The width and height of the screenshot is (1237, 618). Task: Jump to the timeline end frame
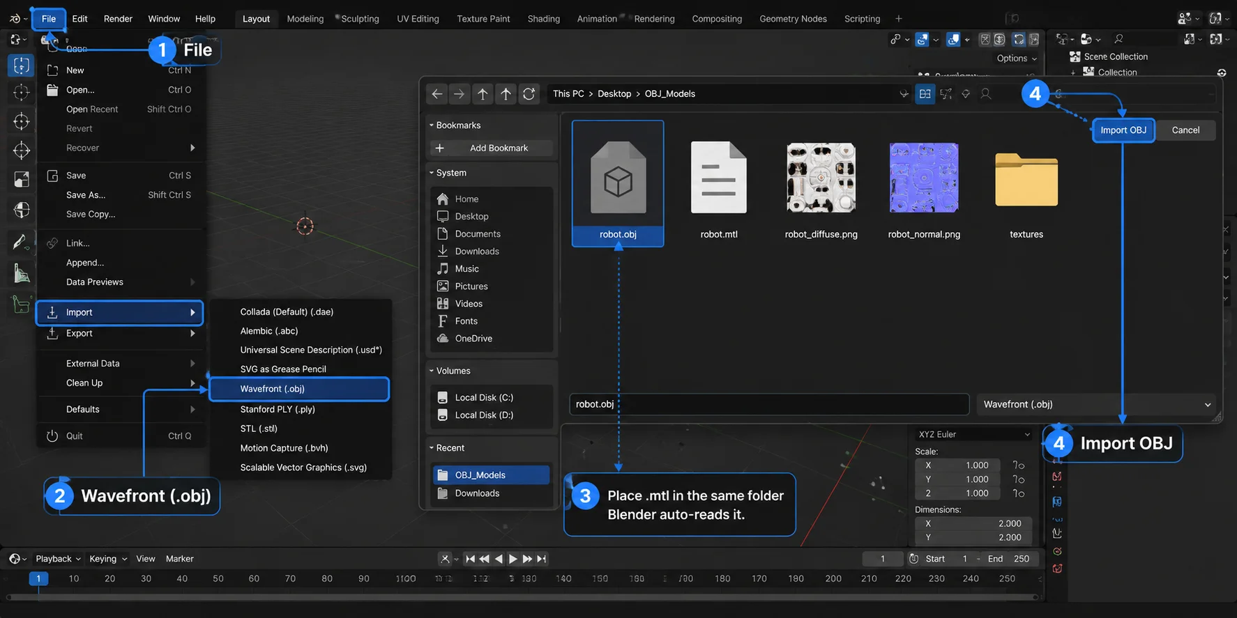tap(542, 559)
